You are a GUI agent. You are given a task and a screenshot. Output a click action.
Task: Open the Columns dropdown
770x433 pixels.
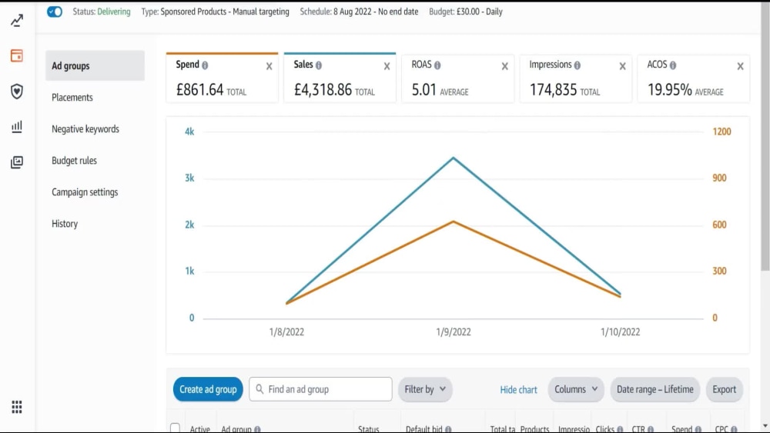click(575, 389)
